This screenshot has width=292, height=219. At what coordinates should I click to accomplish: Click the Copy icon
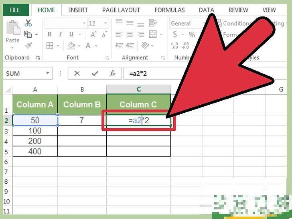28,34
